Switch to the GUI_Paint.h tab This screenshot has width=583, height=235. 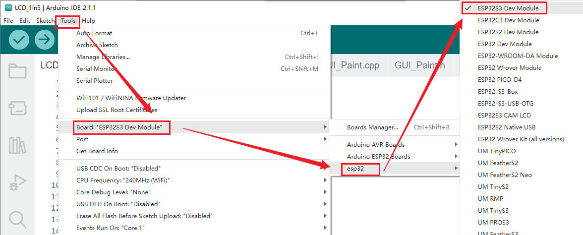[x=419, y=65]
